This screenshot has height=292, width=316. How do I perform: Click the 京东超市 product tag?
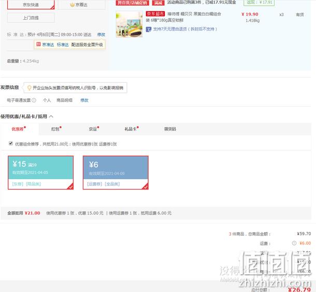pos(155,13)
